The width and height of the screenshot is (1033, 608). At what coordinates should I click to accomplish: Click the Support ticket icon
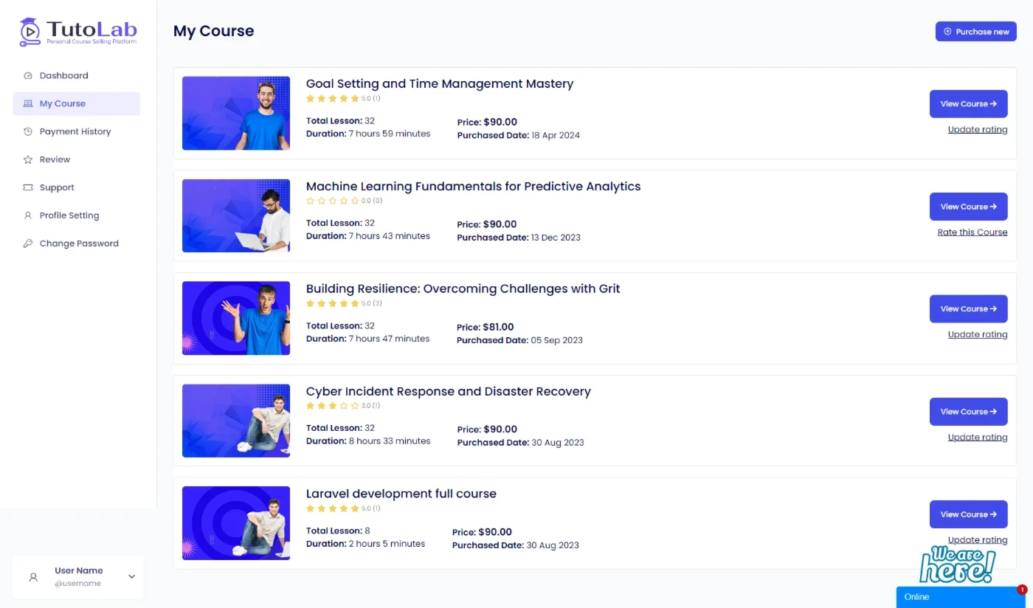[x=28, y=188]
